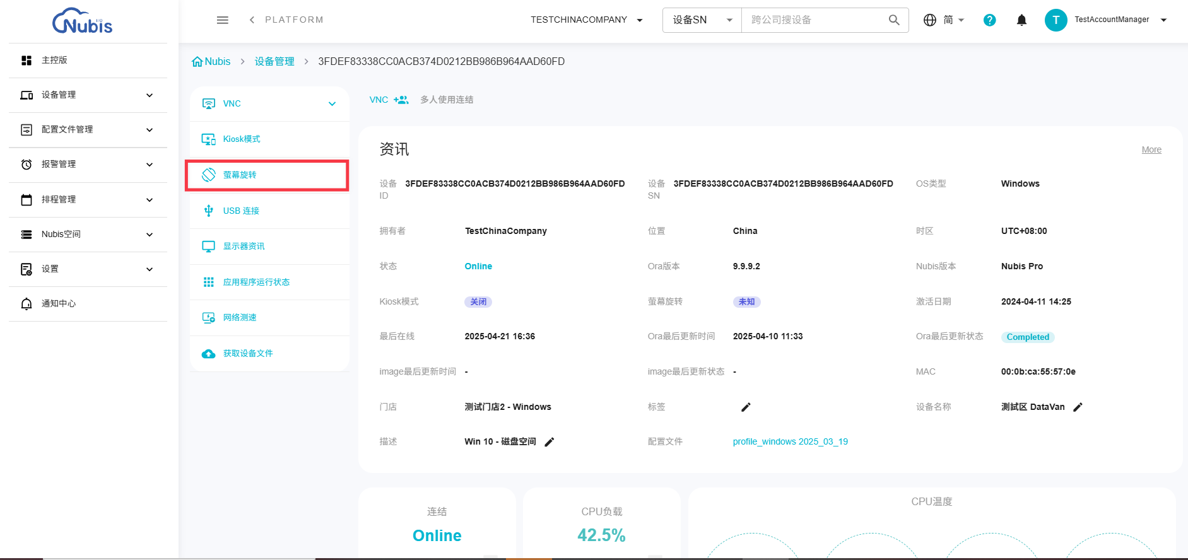The width and height of the screenshot is (1188, 560).
Task: Click the More link in 资讯 panel
Action: pos(1151,150)
